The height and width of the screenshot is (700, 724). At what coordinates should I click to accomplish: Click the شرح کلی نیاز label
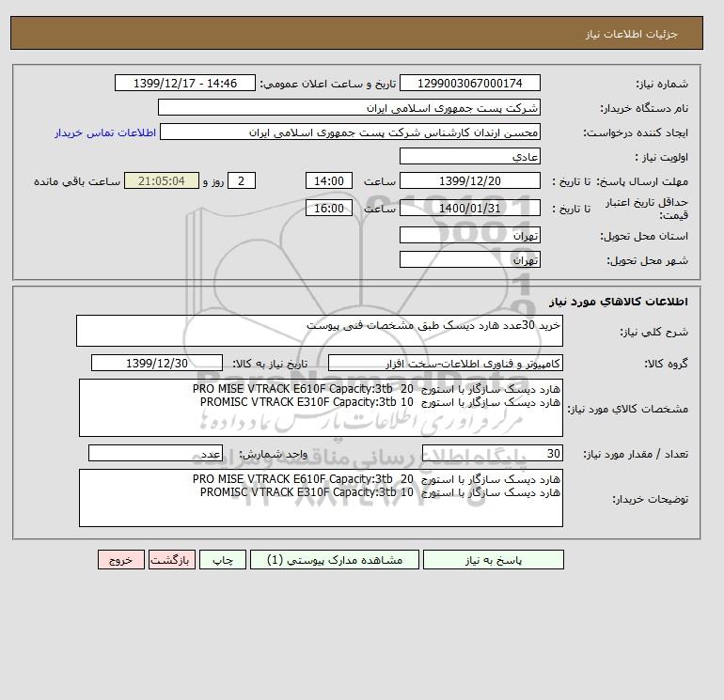coord(653,332)
